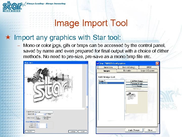This screenshot has width=182, height=137.
Task: Select the Images tab
Action: 107,71
